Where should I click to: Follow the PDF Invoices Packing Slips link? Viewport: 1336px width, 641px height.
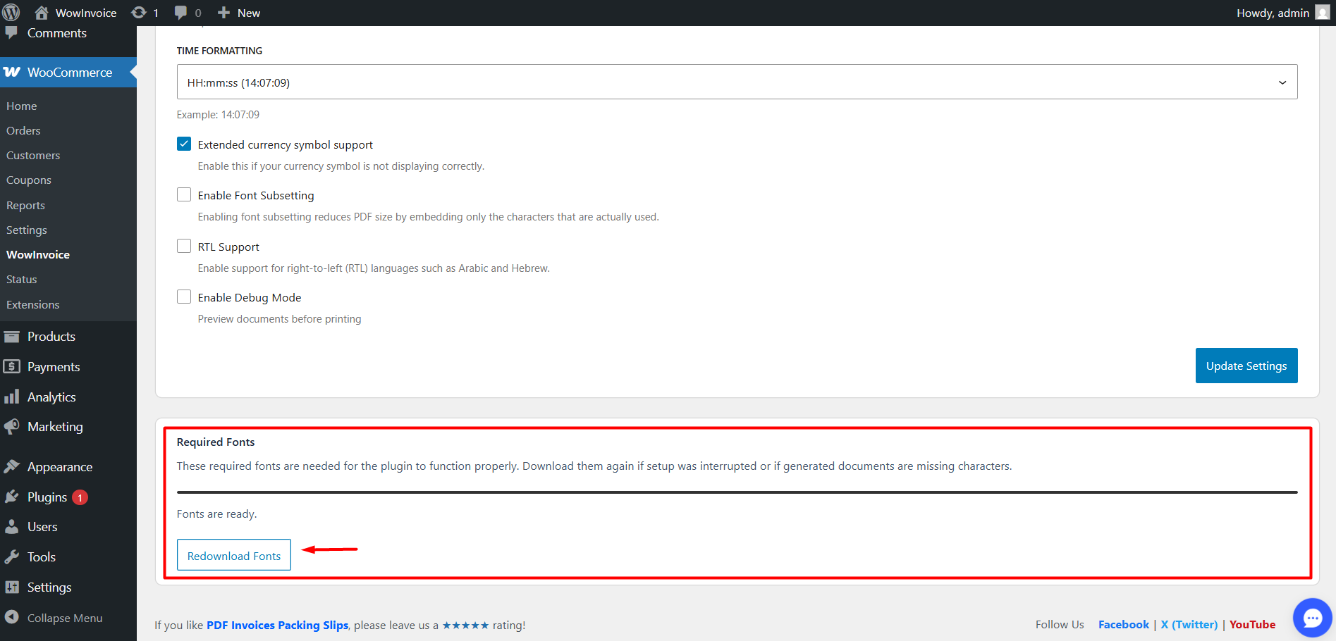tap(277, 625)
